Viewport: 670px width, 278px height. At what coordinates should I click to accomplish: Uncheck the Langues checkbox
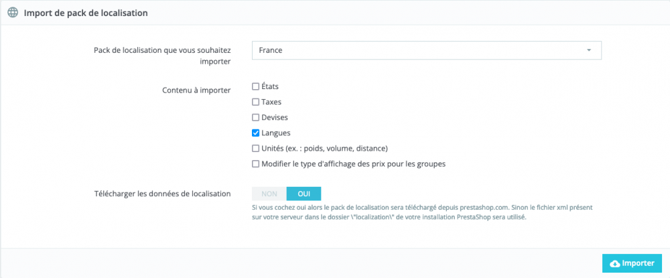point(255,133)
